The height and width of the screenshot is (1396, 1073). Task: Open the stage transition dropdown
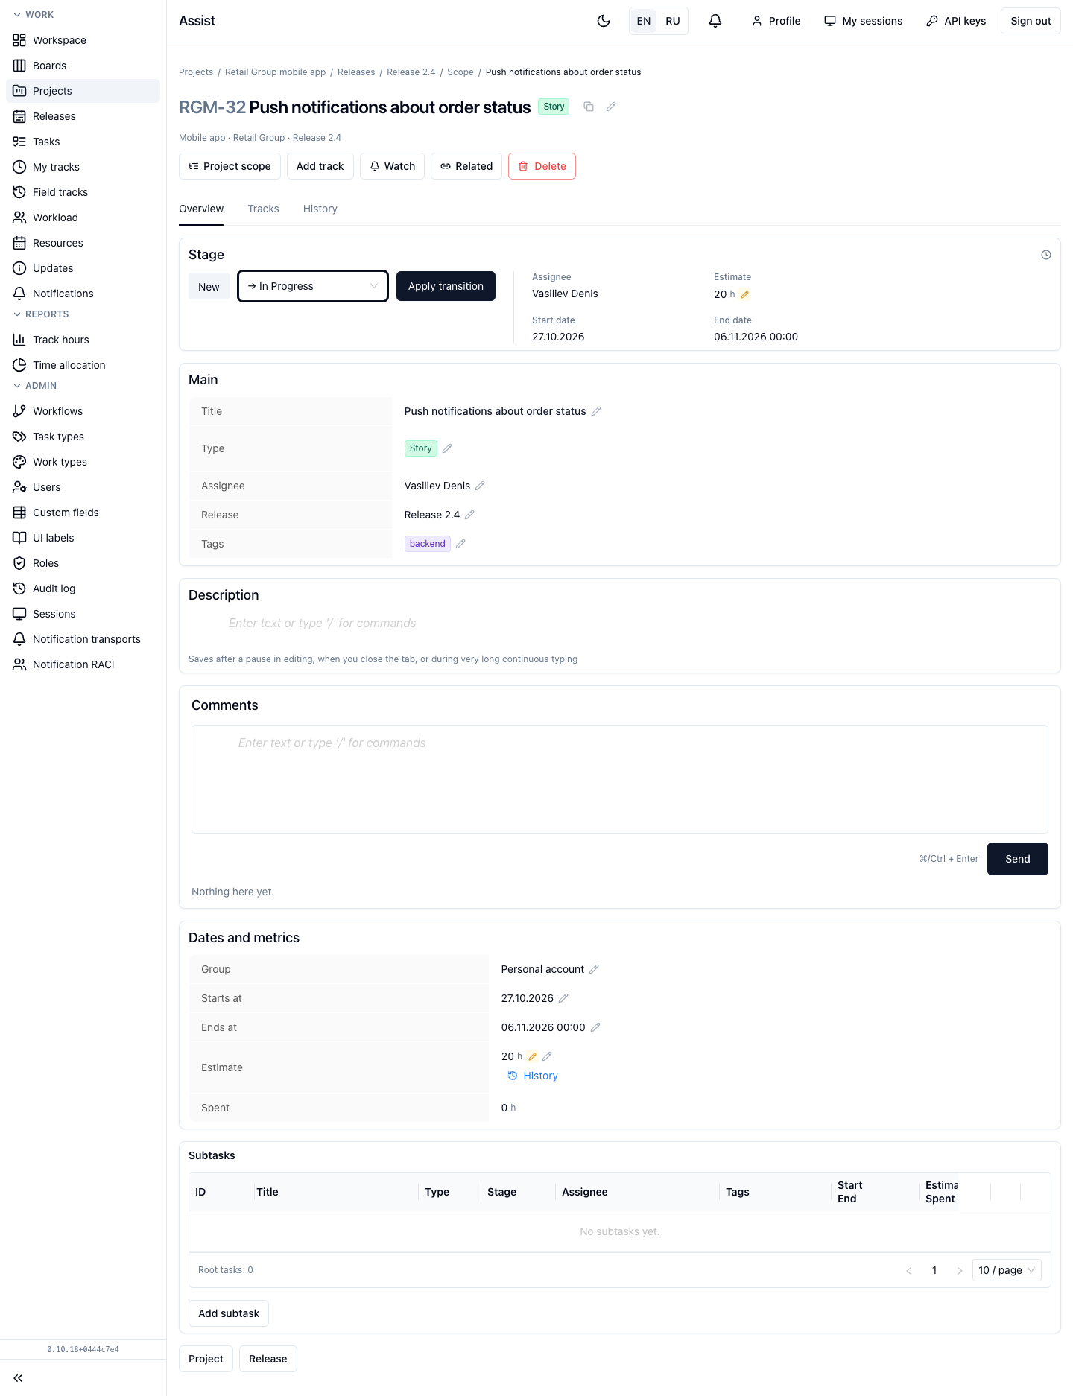coord(313,286)
